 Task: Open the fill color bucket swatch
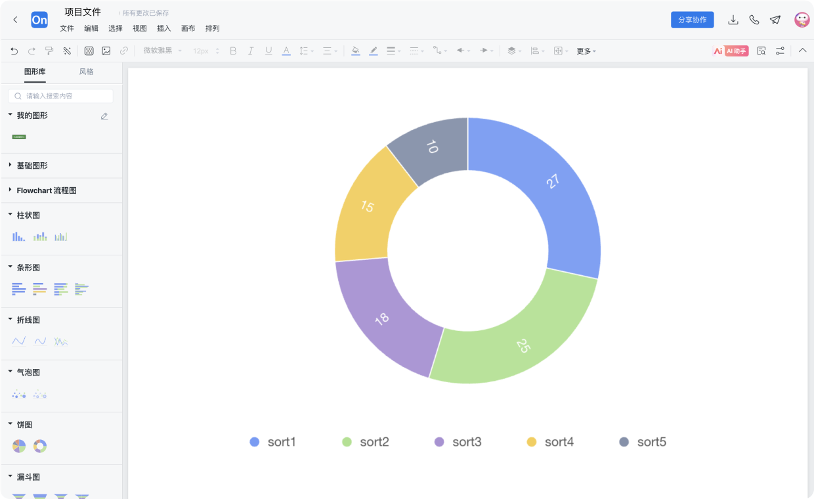(355, 51)
